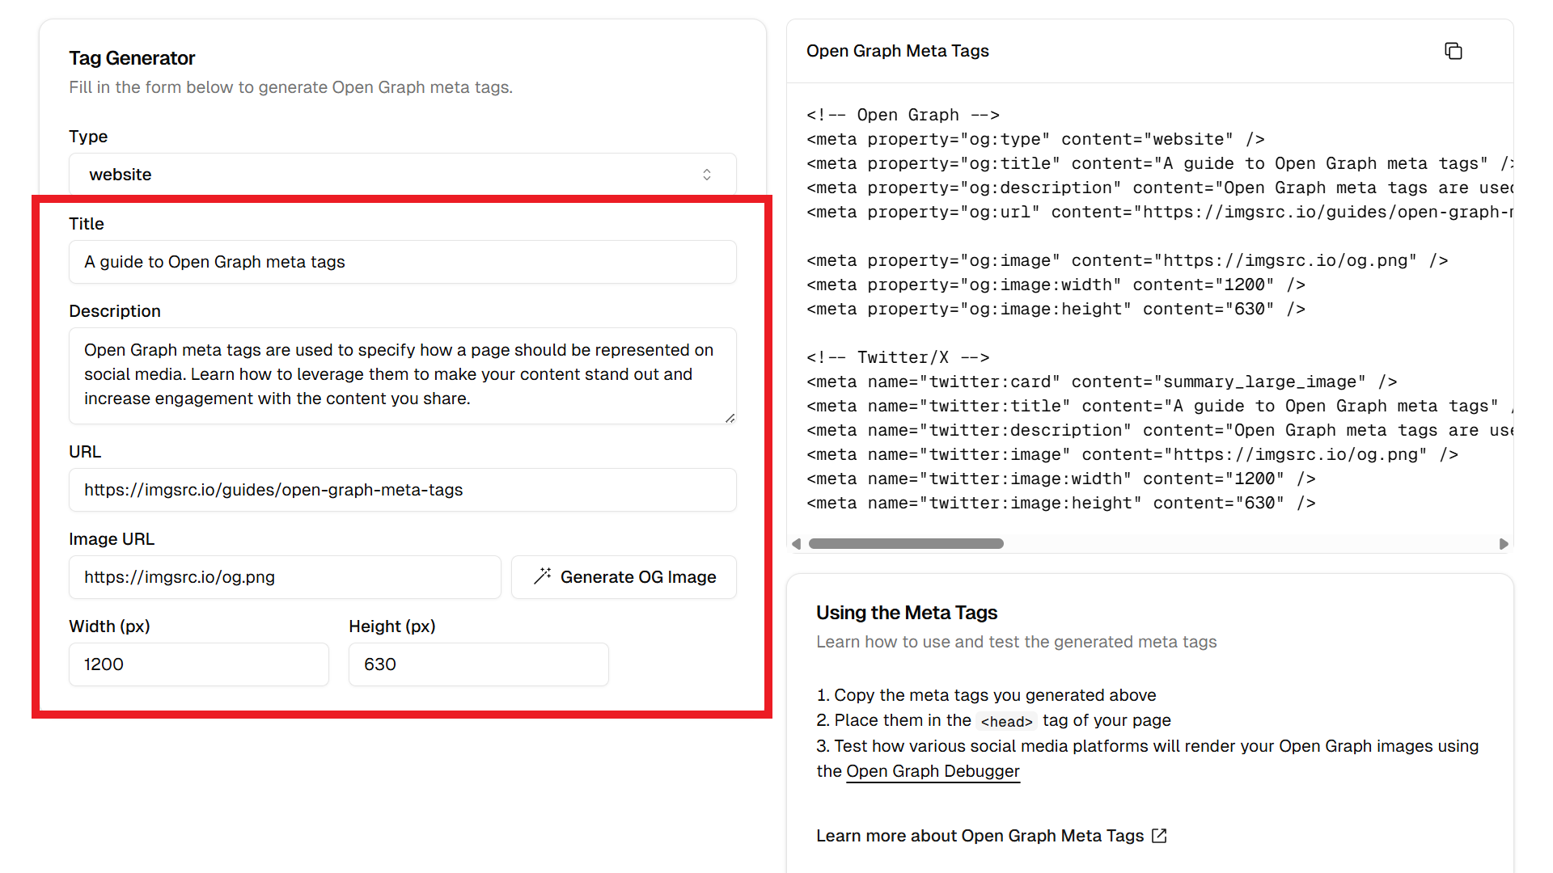
Task: Click the scrollbar right arrow in code panel
Action: coord(1503,544)
